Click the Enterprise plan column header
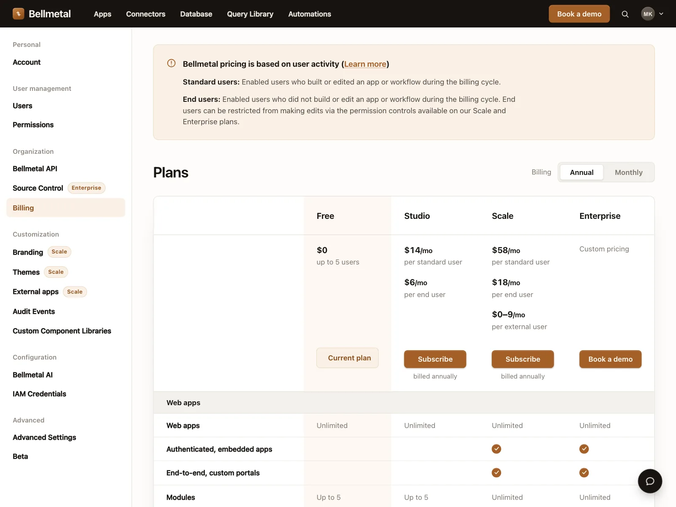 [x=600, y=216]
